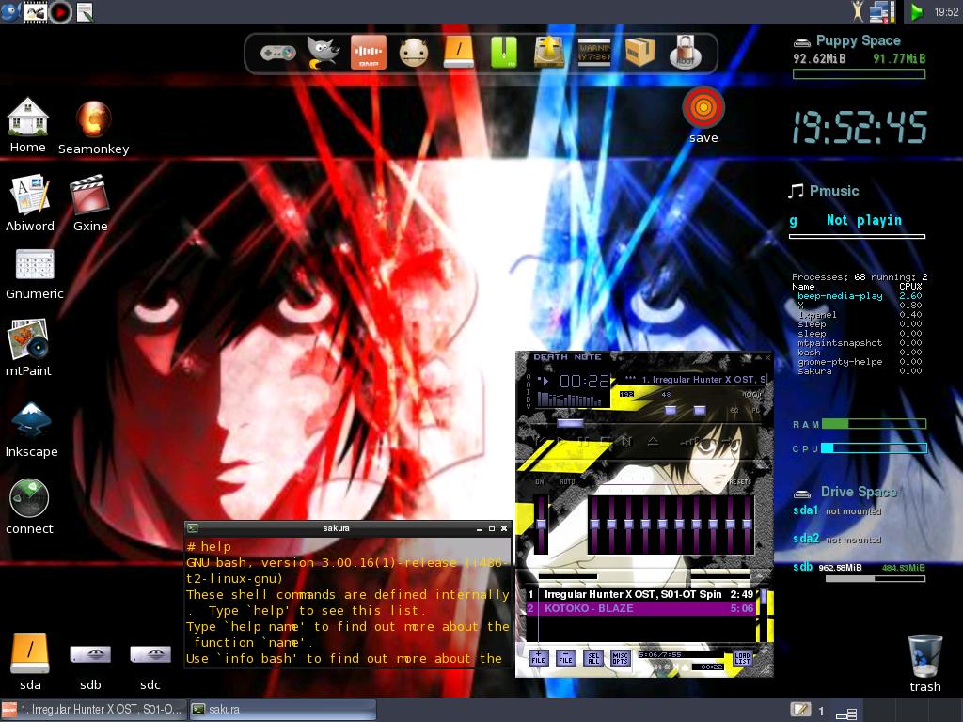963x722 pixels.
Task: Click the Irregular Hunter X OST taskbar button
Action: pyautogui.click(x=93, y=710)
